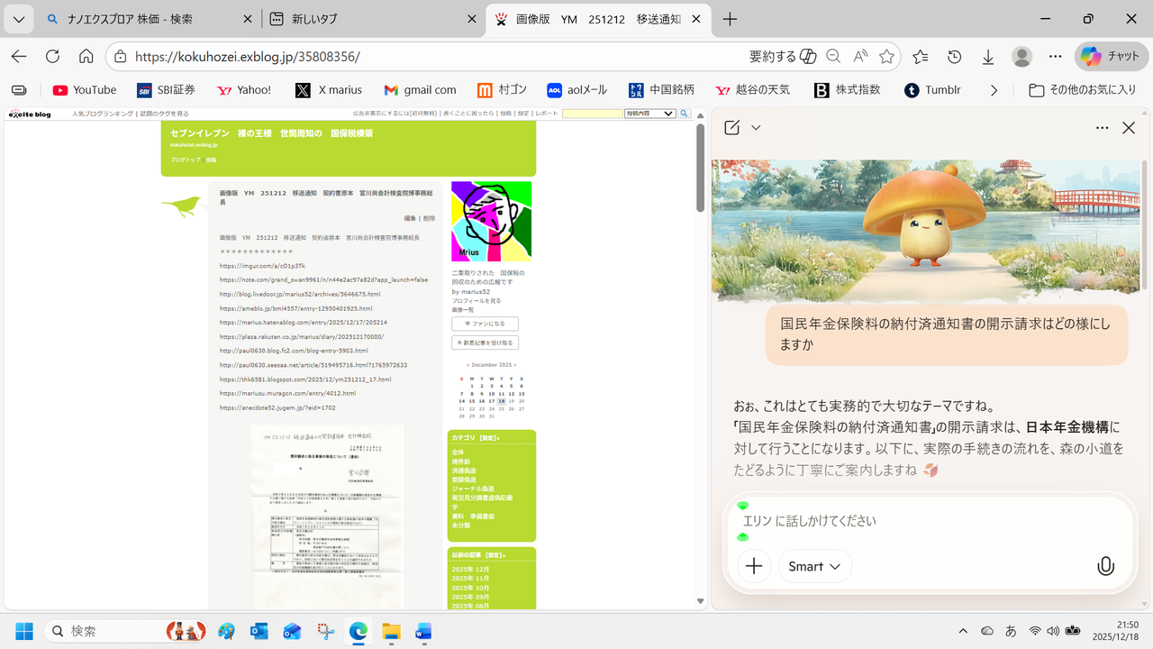Open the browser profile account icon
Screen dimensions: 1153x649
[1021, 57]
